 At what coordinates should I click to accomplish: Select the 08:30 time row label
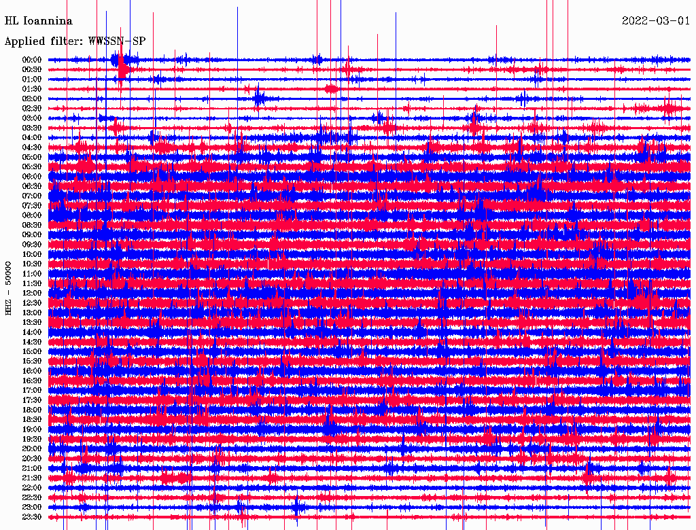click(32, 225)
